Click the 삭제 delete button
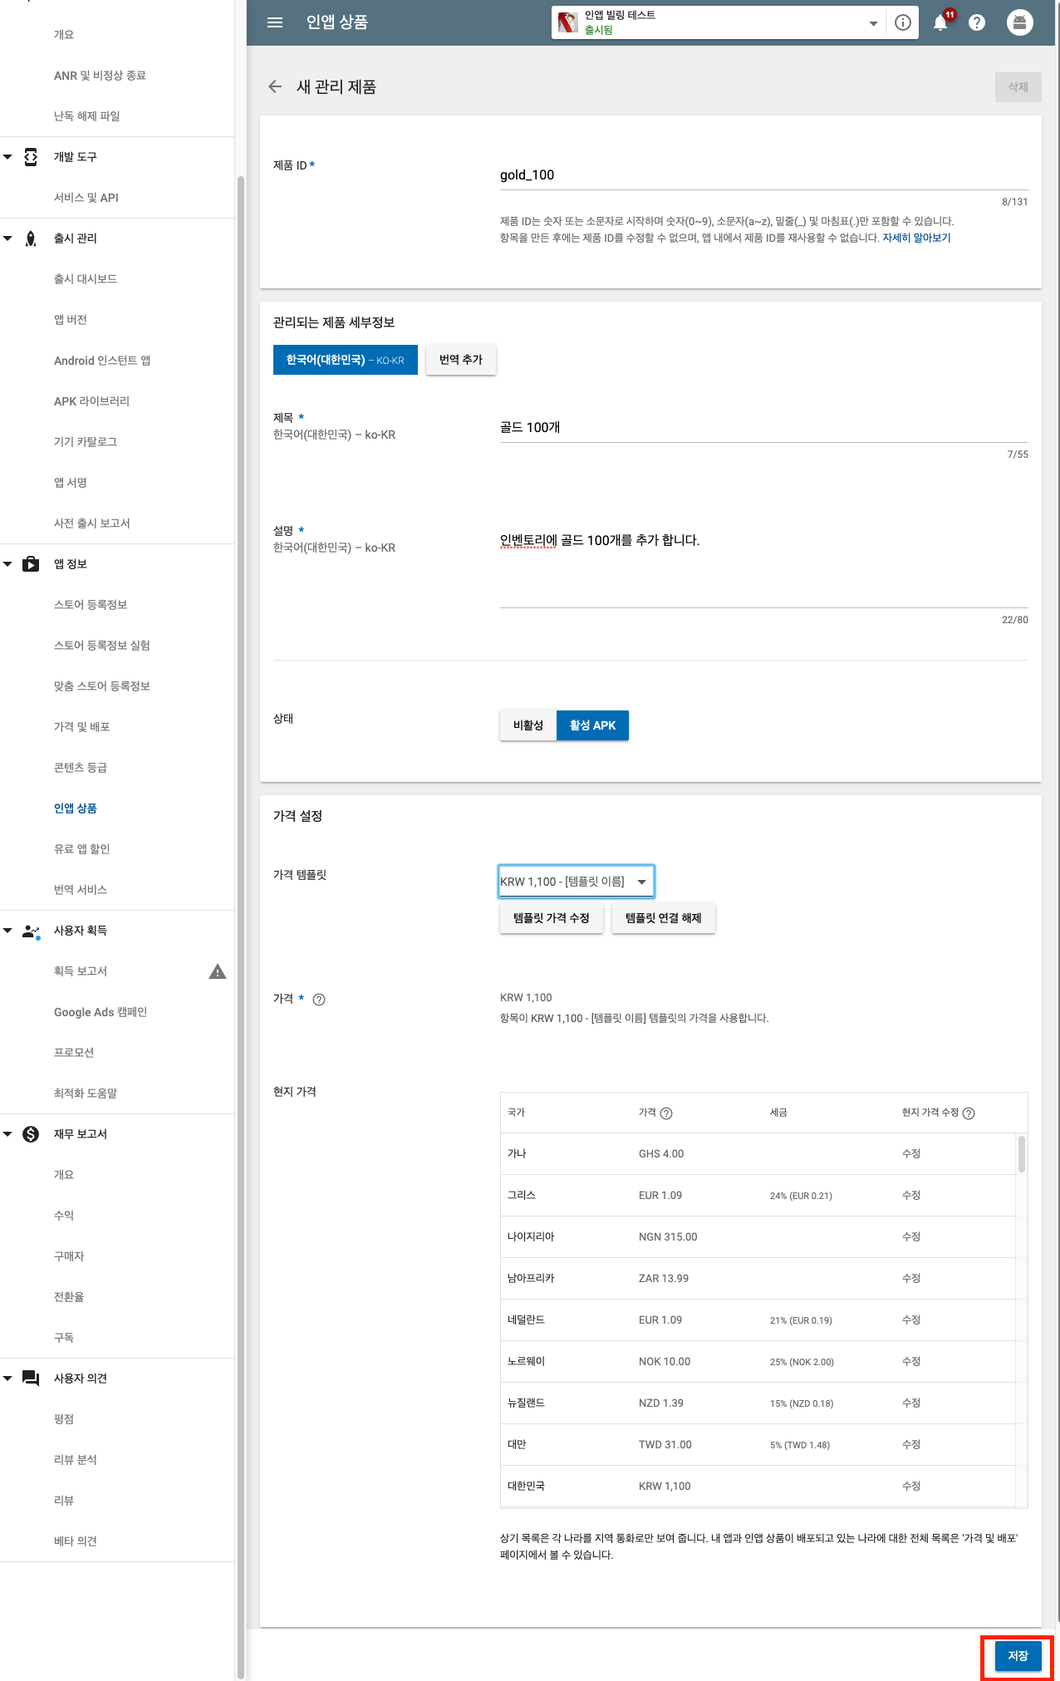The width and height of the screenshot is (1060, 1681). click(1018, 86)
